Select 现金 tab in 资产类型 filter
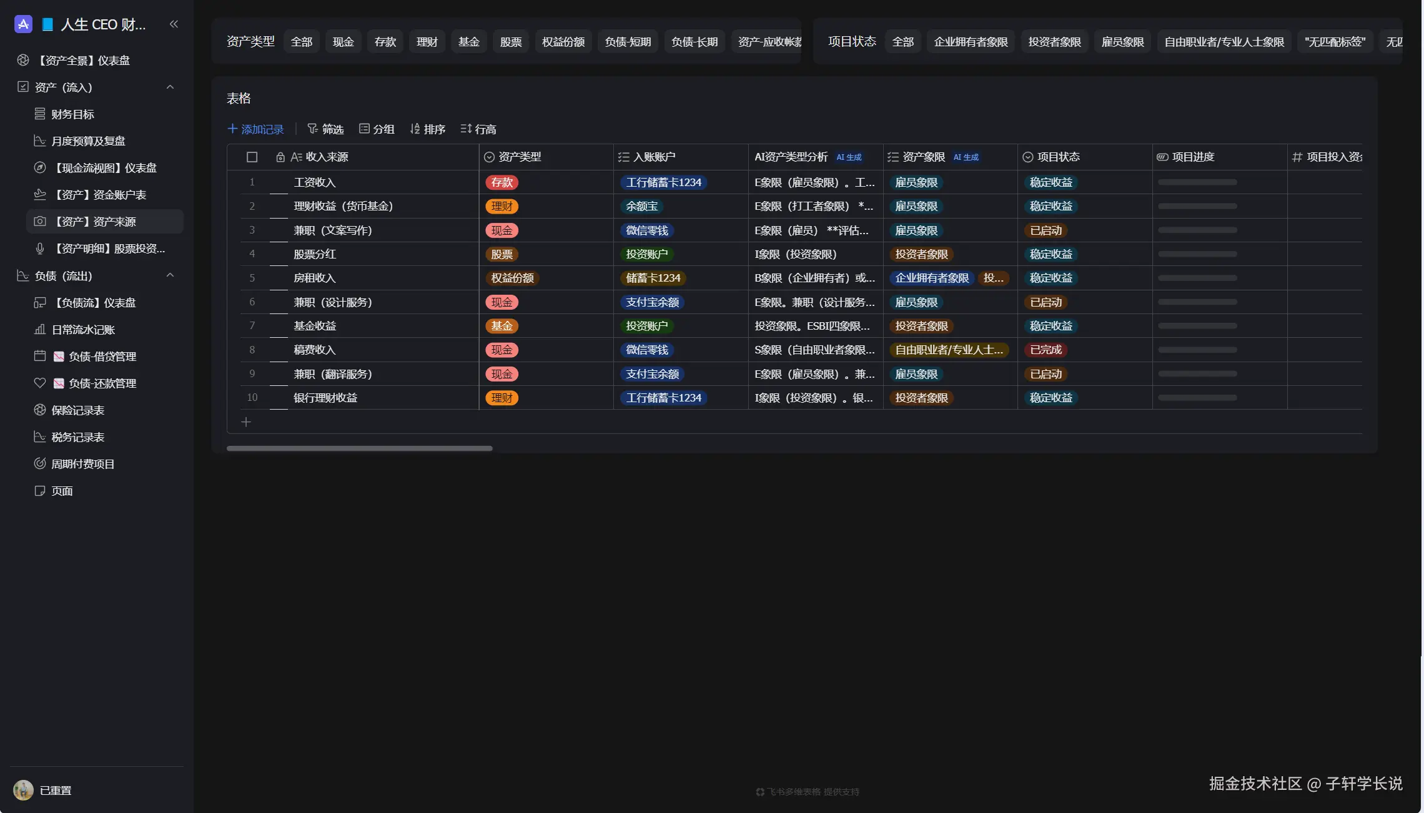The width and height of the screenshot is (1424, 813). 343,42
